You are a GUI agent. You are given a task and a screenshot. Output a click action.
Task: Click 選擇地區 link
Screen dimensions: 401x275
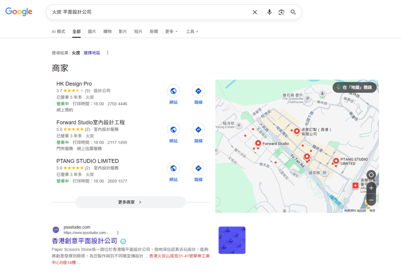coord(92,53)
